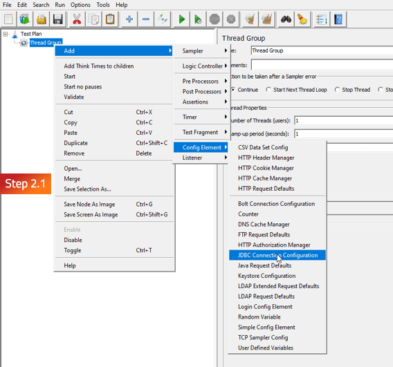Click the Paste clipboard icon
The width and height of the screenshot is (393, 367).
110,19
